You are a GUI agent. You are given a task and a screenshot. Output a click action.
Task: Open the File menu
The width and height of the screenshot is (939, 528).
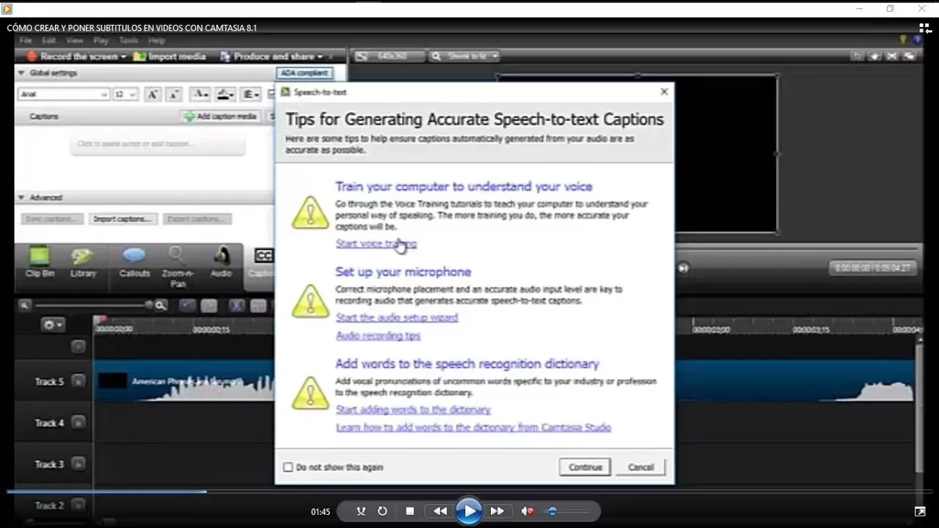tap(26, 41)
